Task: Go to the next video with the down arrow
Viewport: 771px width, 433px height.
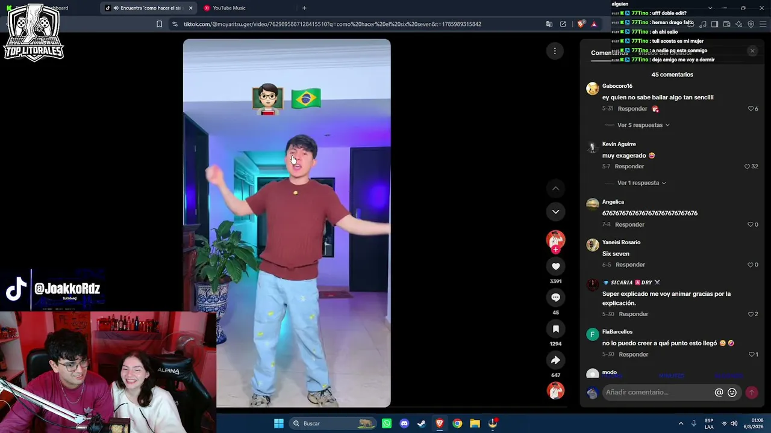Action: click(x=555, y=212)
